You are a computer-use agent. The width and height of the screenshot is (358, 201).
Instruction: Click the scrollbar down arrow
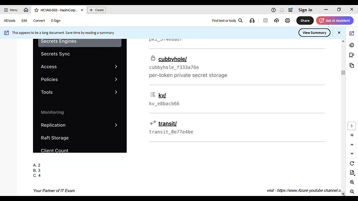pyautogui.click(x=343, y=194)
